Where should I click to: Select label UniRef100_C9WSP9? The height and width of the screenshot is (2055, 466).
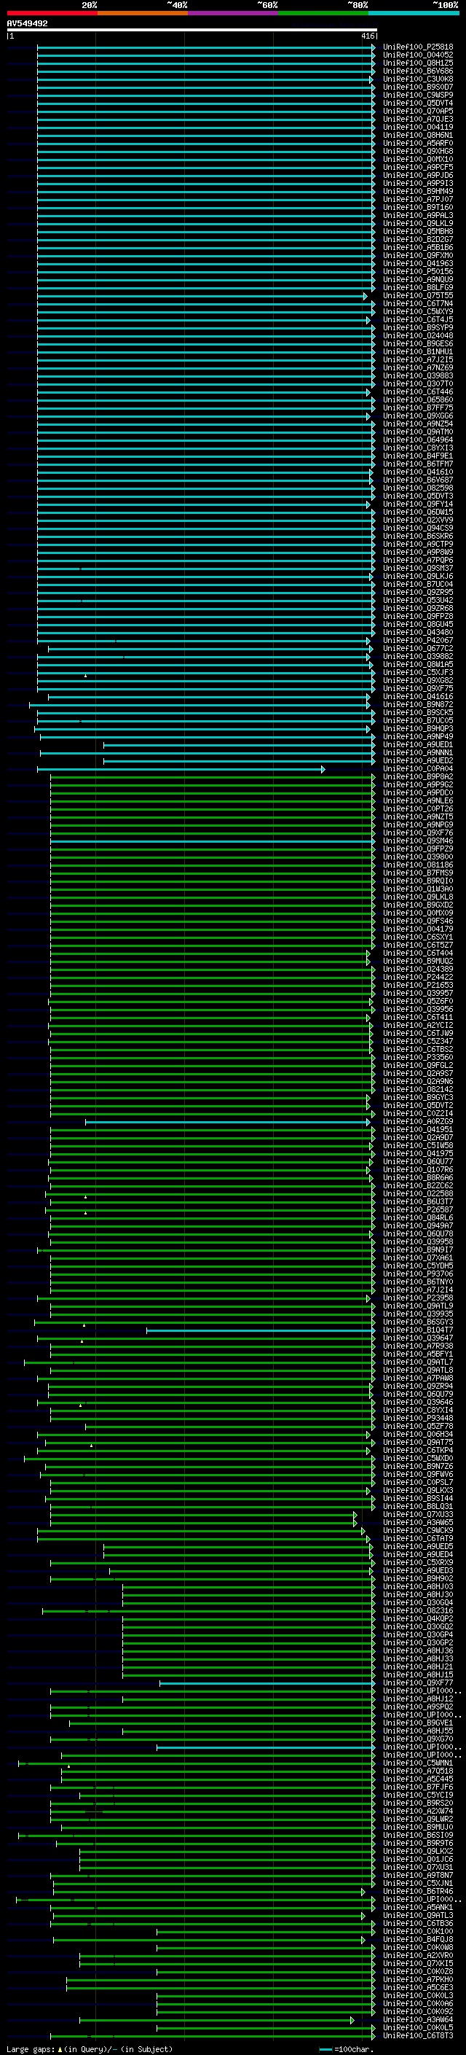(x=418, y=95)
